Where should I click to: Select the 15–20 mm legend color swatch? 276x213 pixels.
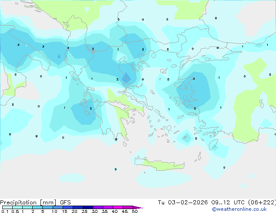pos(67,207)
